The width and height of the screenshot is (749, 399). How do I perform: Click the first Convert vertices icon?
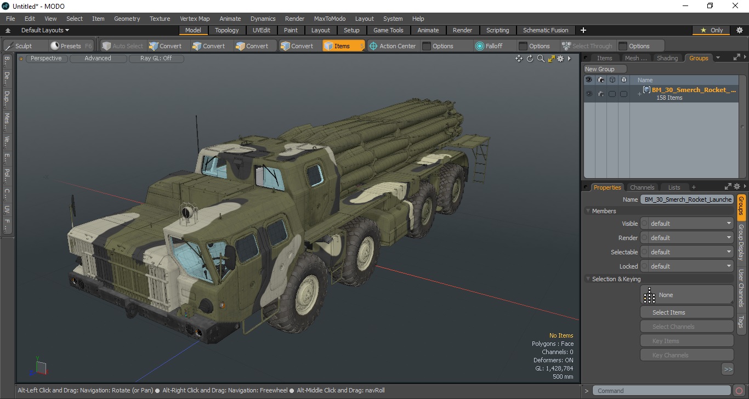[x=154, y=46]
